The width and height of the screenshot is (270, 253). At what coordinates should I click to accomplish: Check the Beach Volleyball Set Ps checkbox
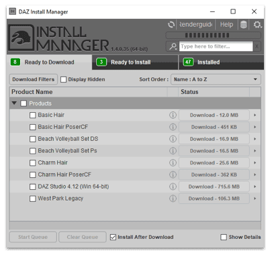(33, 151)
